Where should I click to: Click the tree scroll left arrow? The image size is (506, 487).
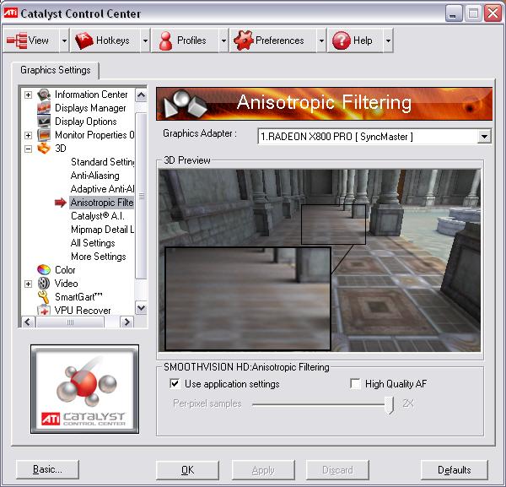[28, 322]
